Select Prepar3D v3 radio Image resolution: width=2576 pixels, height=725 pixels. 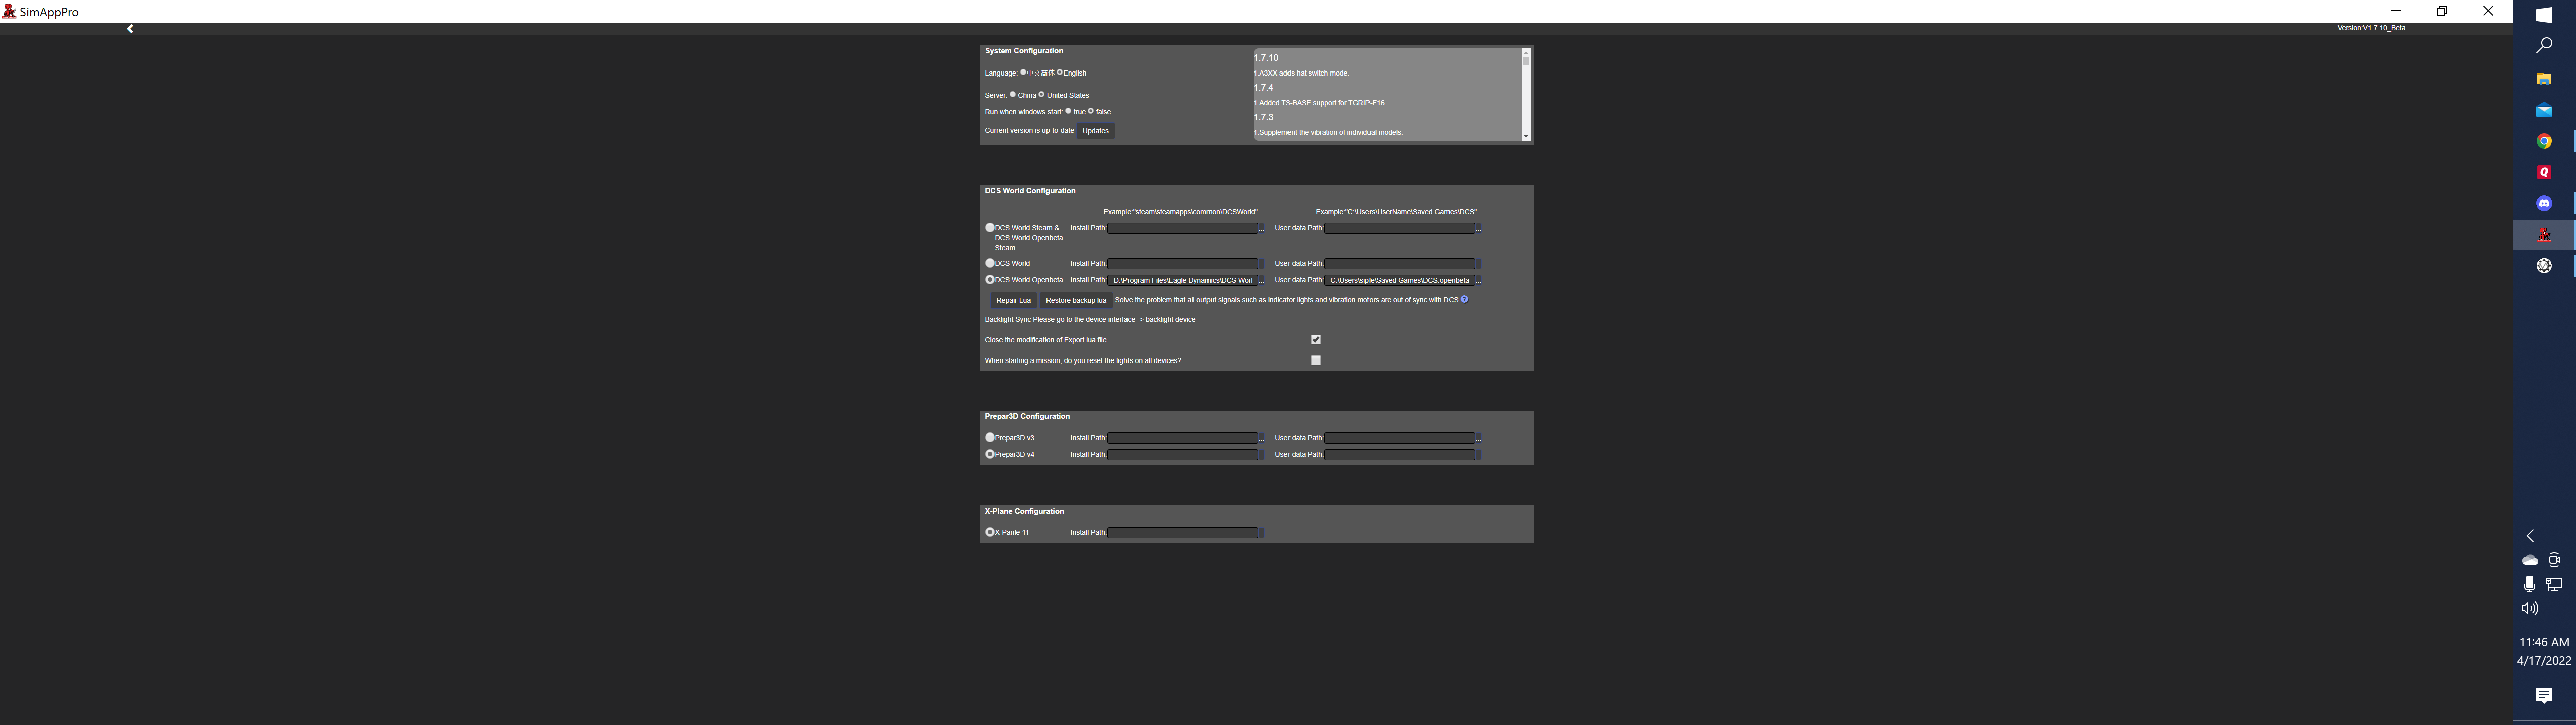click(990, 438)
